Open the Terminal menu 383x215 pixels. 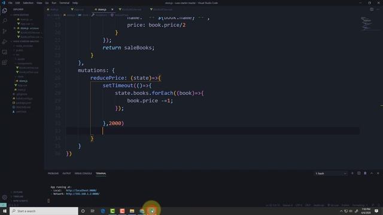coord(65,3)
